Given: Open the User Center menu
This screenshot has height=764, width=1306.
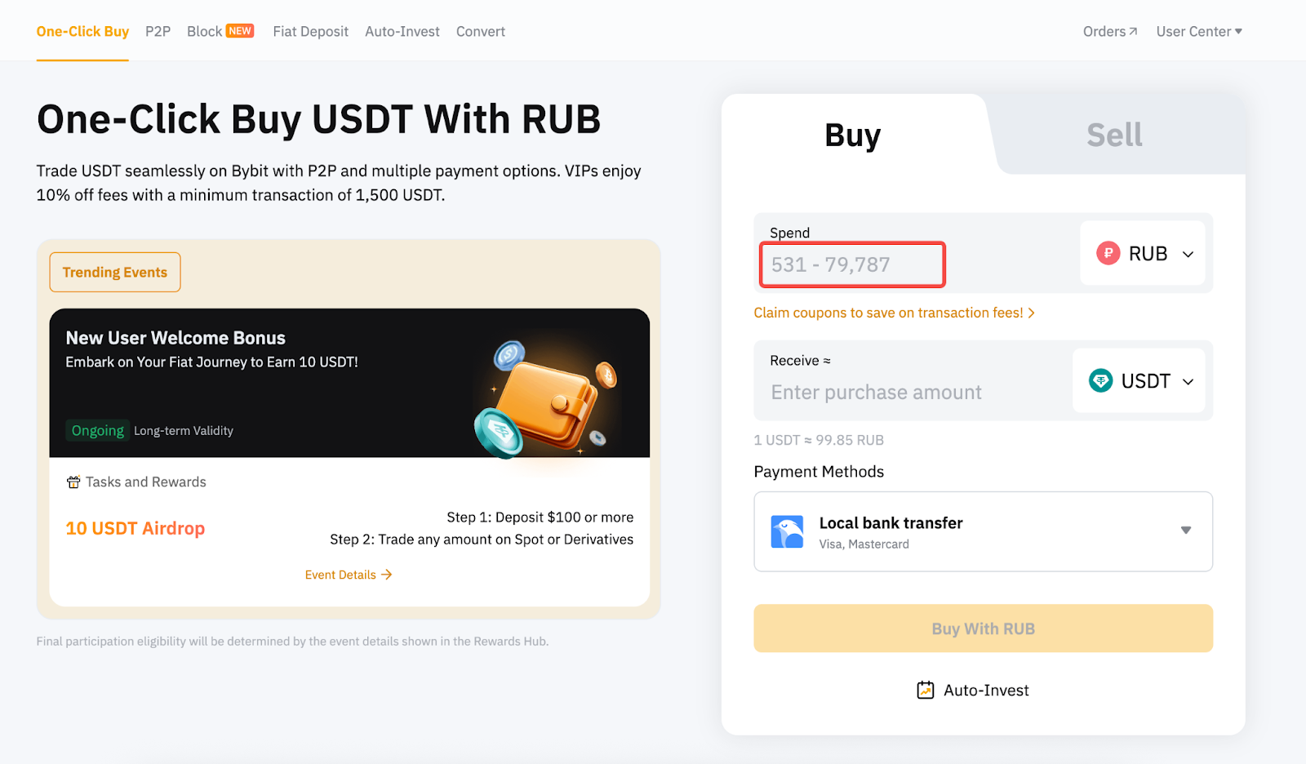Looking at the screenshot, I should pos(1198,32).
